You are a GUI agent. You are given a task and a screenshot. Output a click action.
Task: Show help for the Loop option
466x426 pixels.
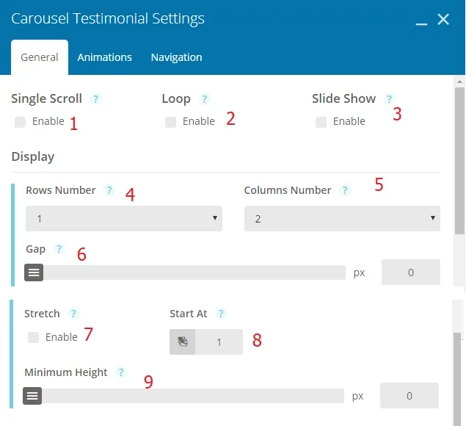click(205, 99)
